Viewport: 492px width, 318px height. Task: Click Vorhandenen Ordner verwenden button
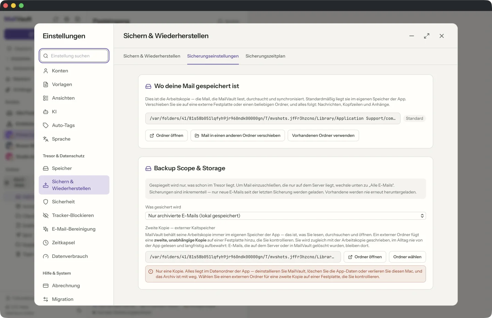[x=323, y=135]
